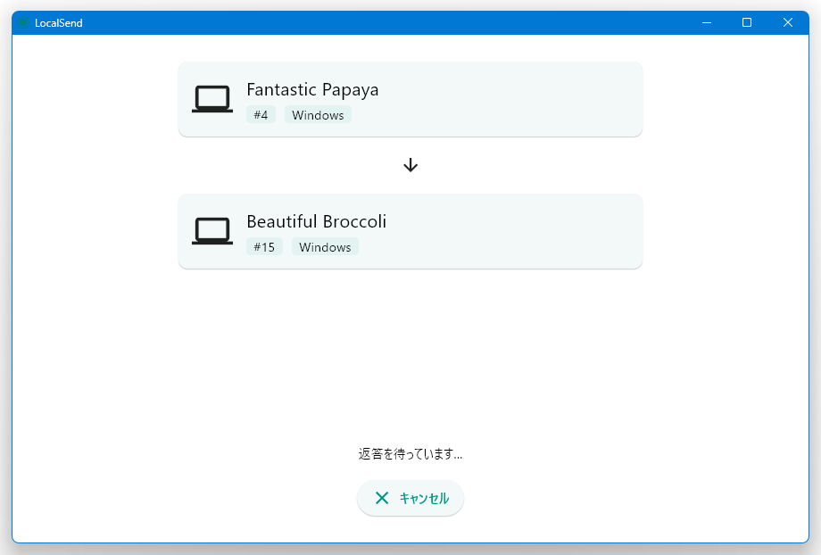Click the Windows tag on Beautiful Broccoli card
This screenshot has width=821, height=555.
(x=325, y=246)
